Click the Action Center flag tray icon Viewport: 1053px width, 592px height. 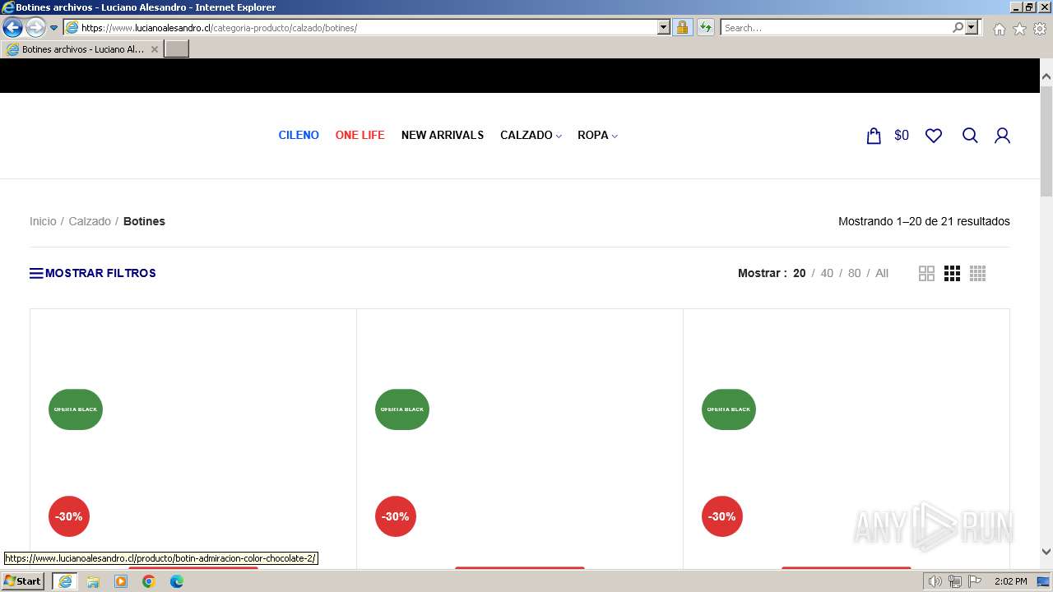point(973,581)
